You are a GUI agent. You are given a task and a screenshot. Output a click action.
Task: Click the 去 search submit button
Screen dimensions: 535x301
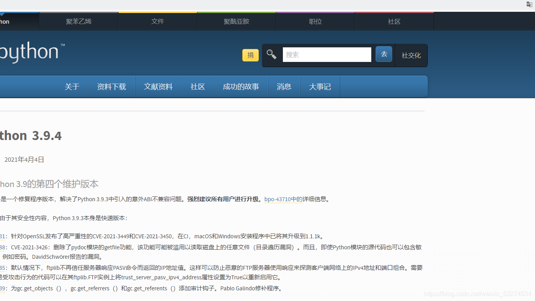[x=384, y=54]
